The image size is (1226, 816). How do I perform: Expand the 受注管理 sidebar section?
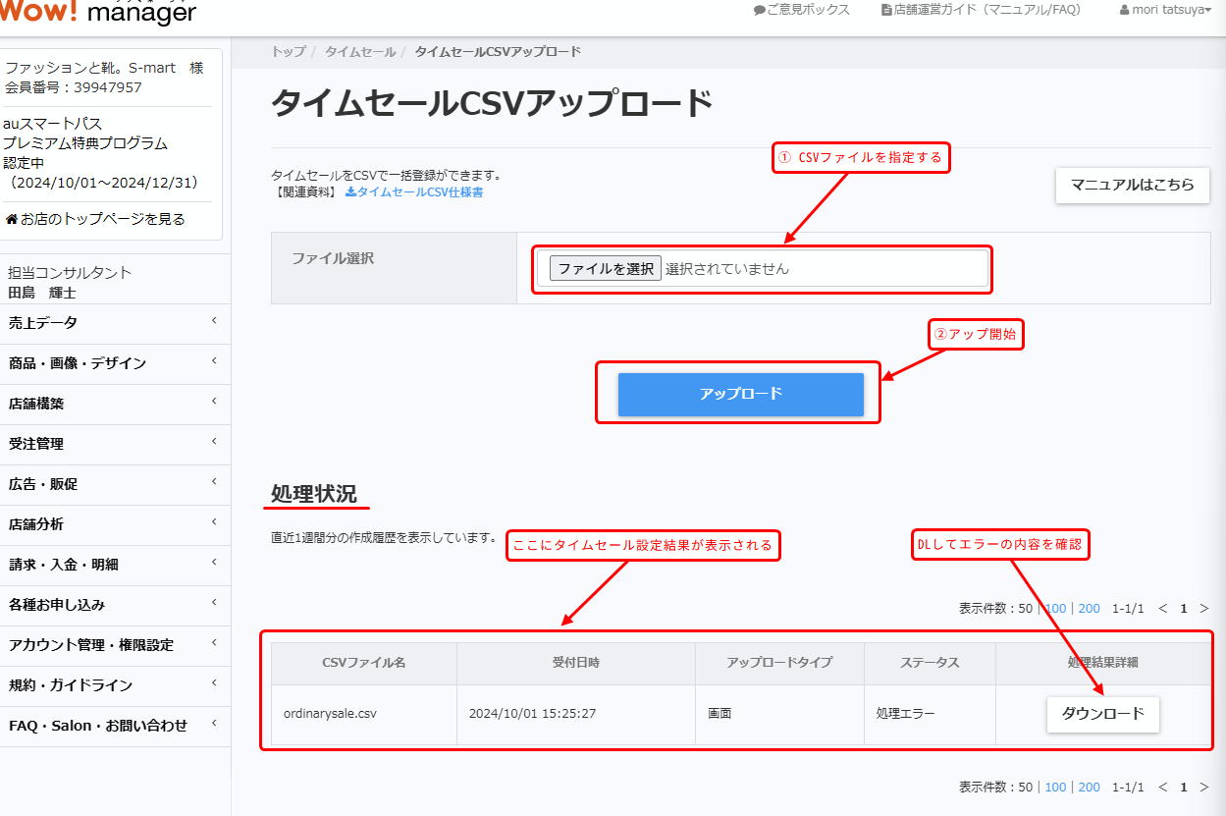pyautogui.click(x=115, y=444)
